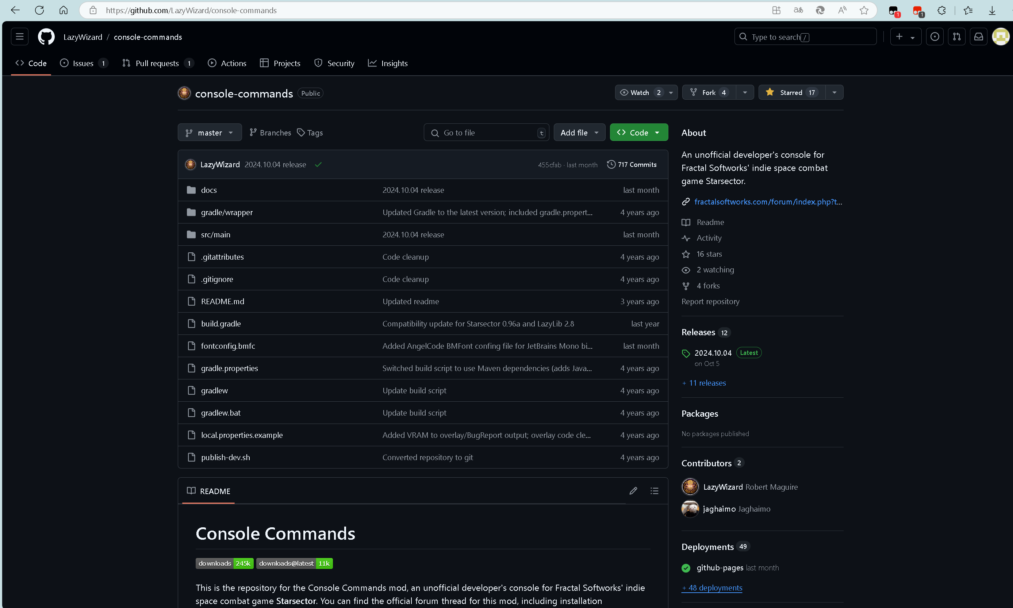Click the Go to file search field
The height and width of the screenshot is (608, 1013).
click(x=487, y=133)
